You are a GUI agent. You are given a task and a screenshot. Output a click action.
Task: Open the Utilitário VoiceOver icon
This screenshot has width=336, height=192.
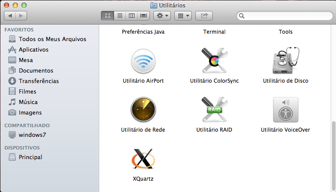pyautogui.click(x=285, y=110)
